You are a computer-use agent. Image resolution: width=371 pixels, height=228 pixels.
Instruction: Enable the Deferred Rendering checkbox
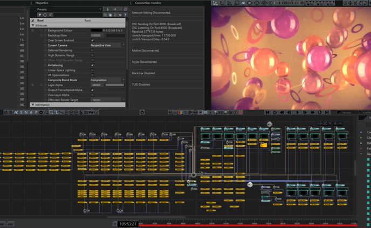click(x=92, y=50)
